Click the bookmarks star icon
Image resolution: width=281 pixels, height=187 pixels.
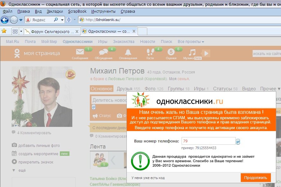pos(4,31)
